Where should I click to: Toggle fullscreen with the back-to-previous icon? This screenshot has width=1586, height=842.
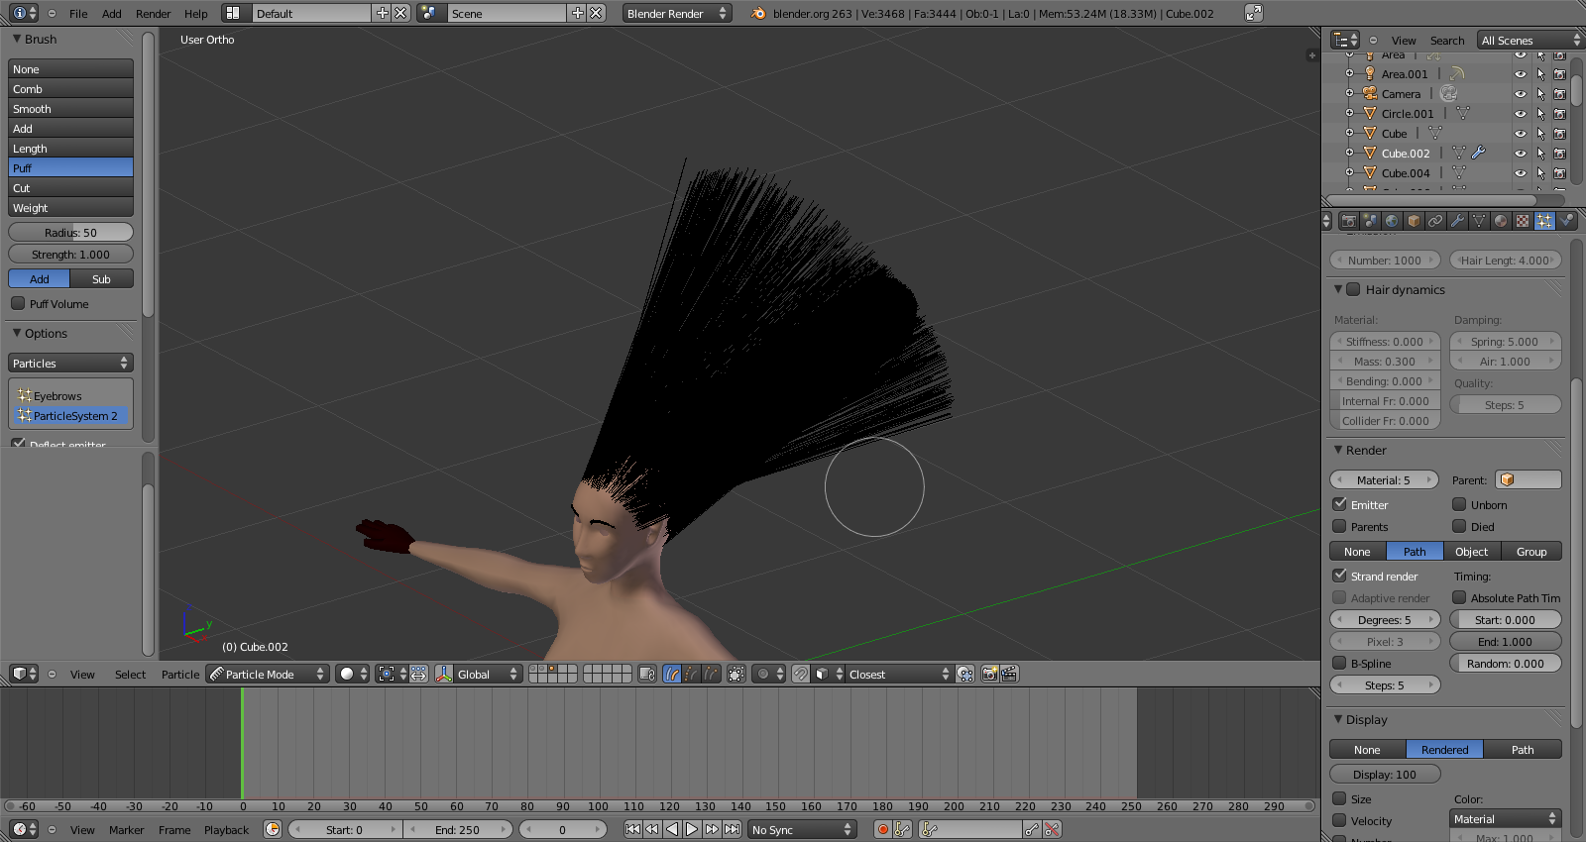point(1254,13)
